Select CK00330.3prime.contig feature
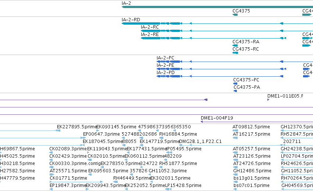The width and height of the screenshot is (313, 191). pyautogui.click(x=75, y=164)
